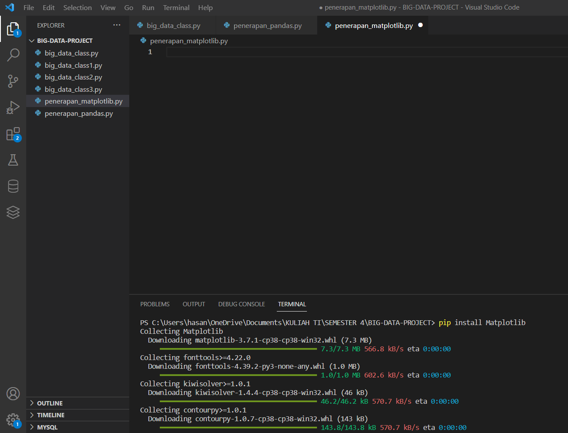Switch to penerapan_pandas.py editor tab
The image size is (568, 433).
pyautogui.click(x=266, y=25)
